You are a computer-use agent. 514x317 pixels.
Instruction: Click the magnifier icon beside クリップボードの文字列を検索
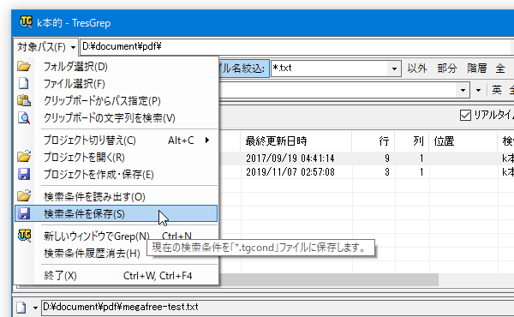pyautogui.click(x=24, y=117)
